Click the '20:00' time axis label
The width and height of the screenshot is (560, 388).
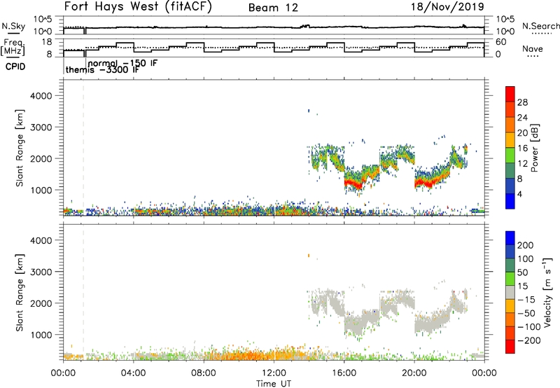click(414, 373)
